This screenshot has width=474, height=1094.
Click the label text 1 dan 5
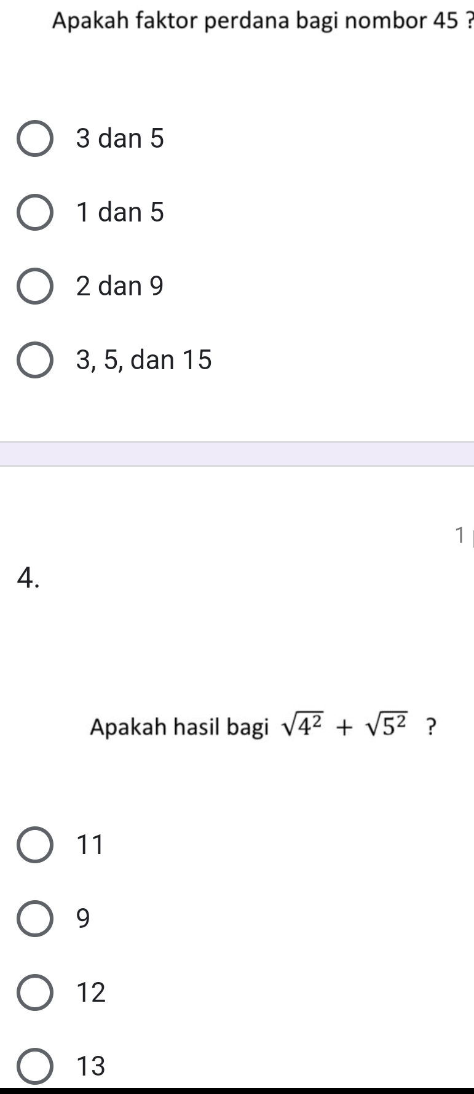click(120, 213)
